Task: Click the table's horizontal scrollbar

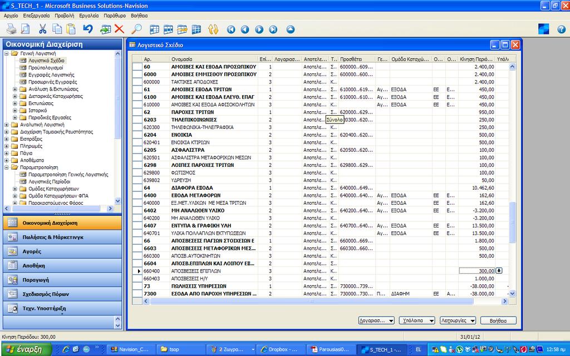Action: click(312, 301)
